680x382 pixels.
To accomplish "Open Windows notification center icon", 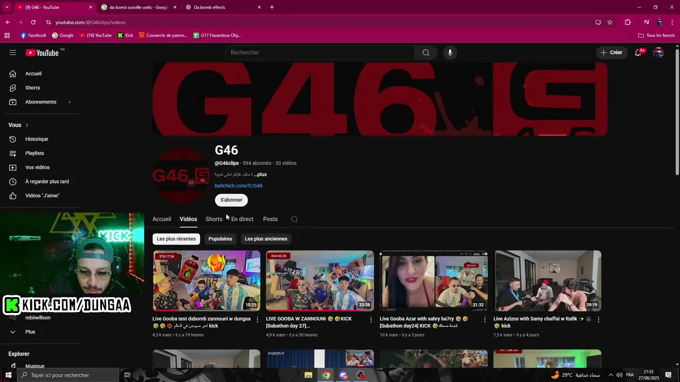I will point(668,375).
